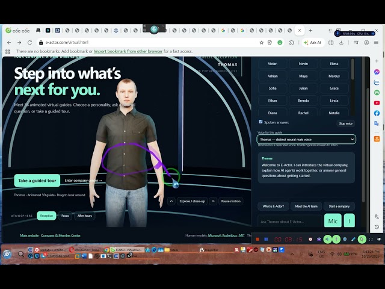Pause the screen recording
385x289 pixels.
click(x=266, y=239)
